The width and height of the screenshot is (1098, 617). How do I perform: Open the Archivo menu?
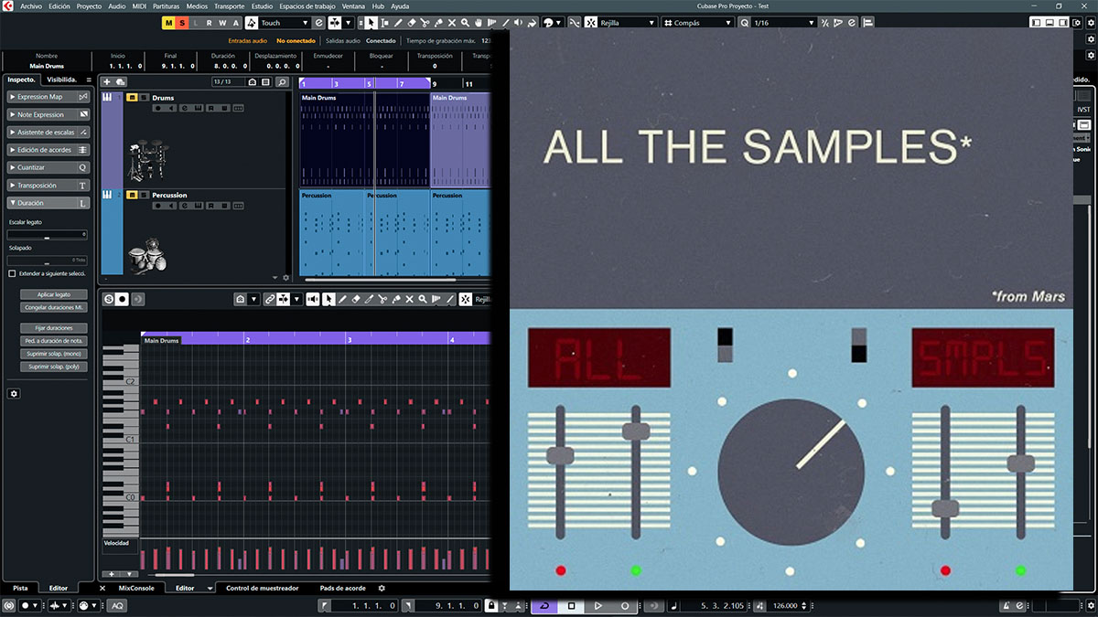tap(31, 5)
